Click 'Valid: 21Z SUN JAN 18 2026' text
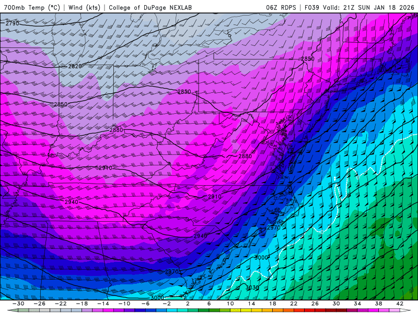This screenshot has width=418, height=313. click(369, 7)
